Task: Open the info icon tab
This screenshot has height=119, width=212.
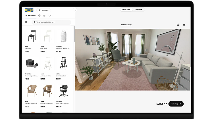Action: pos(39,16)
